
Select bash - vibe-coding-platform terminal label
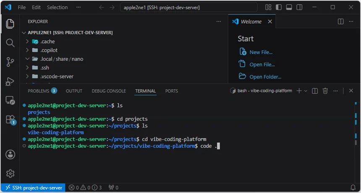(261, 91)
